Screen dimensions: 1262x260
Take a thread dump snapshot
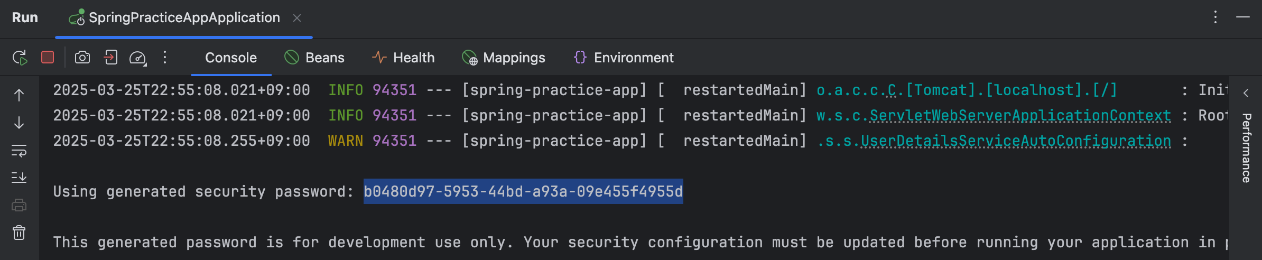point(82,57)
